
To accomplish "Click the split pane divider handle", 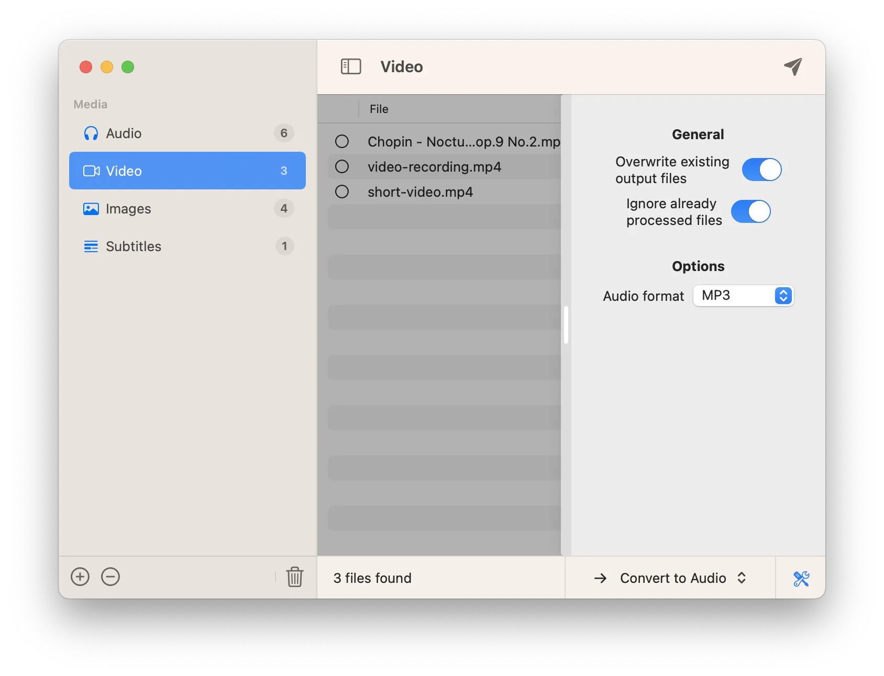I will (x=566, y=325).
